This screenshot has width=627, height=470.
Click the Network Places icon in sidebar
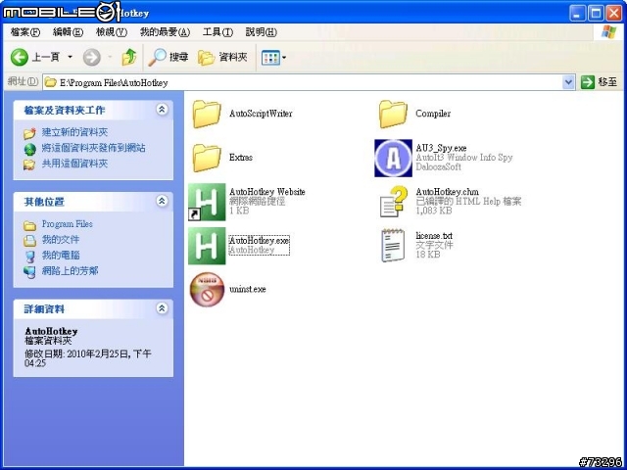29,272
